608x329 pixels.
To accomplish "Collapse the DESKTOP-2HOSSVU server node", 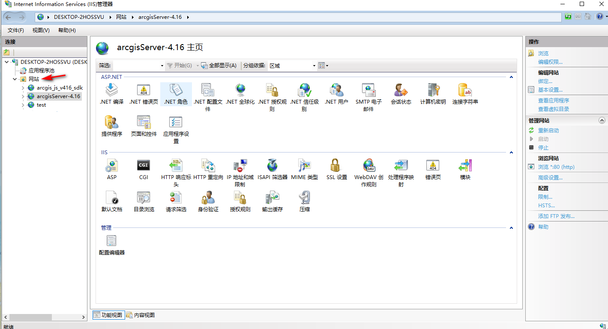I will (6, 62).
